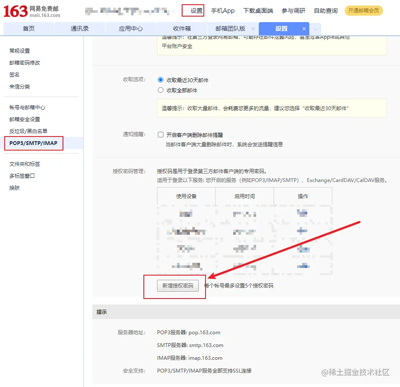The width and height of the screenshot is (400, 387).
Task: Click the POP3/SMTP/IMAP服务全部支持SSL连接 text
Action: [x=204, y=371]
